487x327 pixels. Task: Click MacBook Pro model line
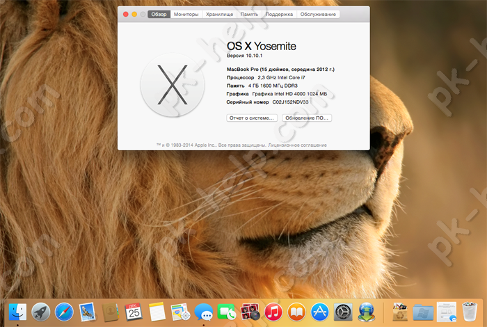coord(280,70)
